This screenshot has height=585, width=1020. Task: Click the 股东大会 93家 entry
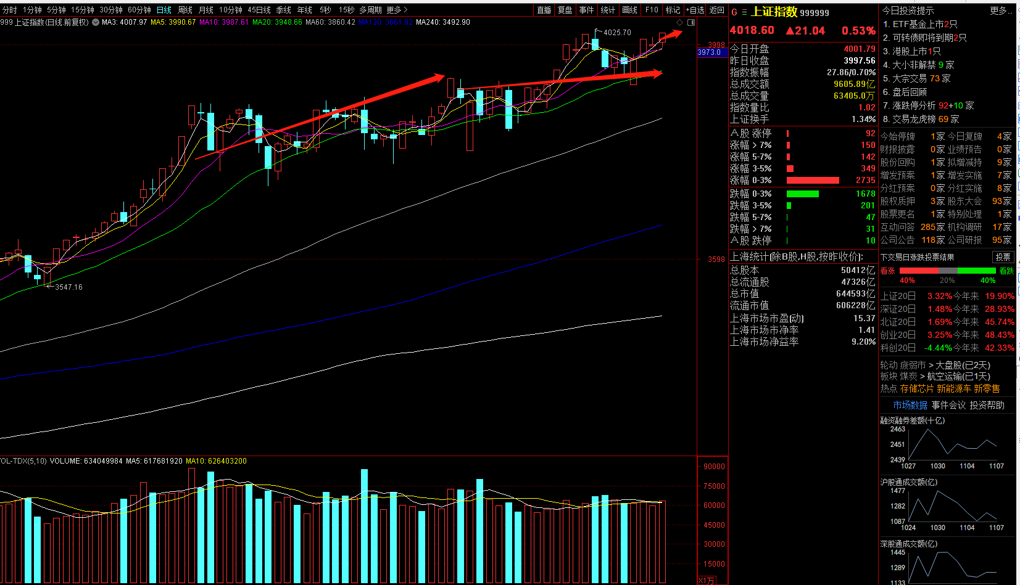(979, 201)
